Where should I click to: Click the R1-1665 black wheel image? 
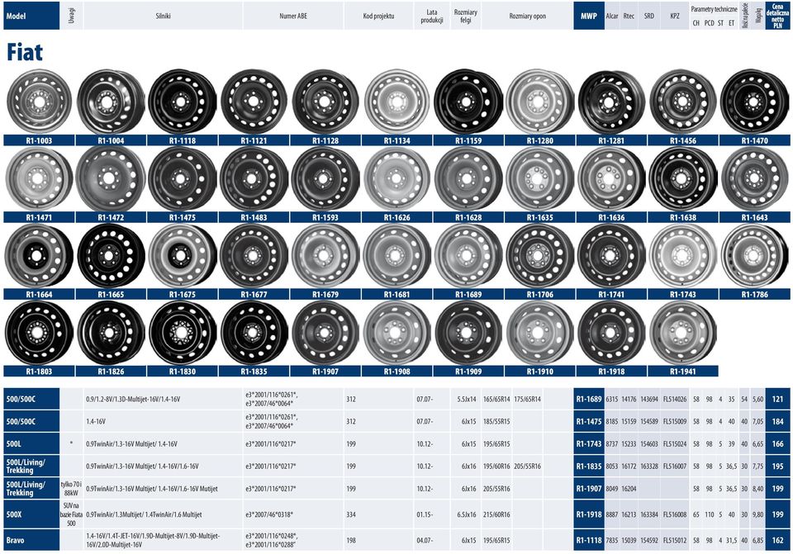click(111, 256)
